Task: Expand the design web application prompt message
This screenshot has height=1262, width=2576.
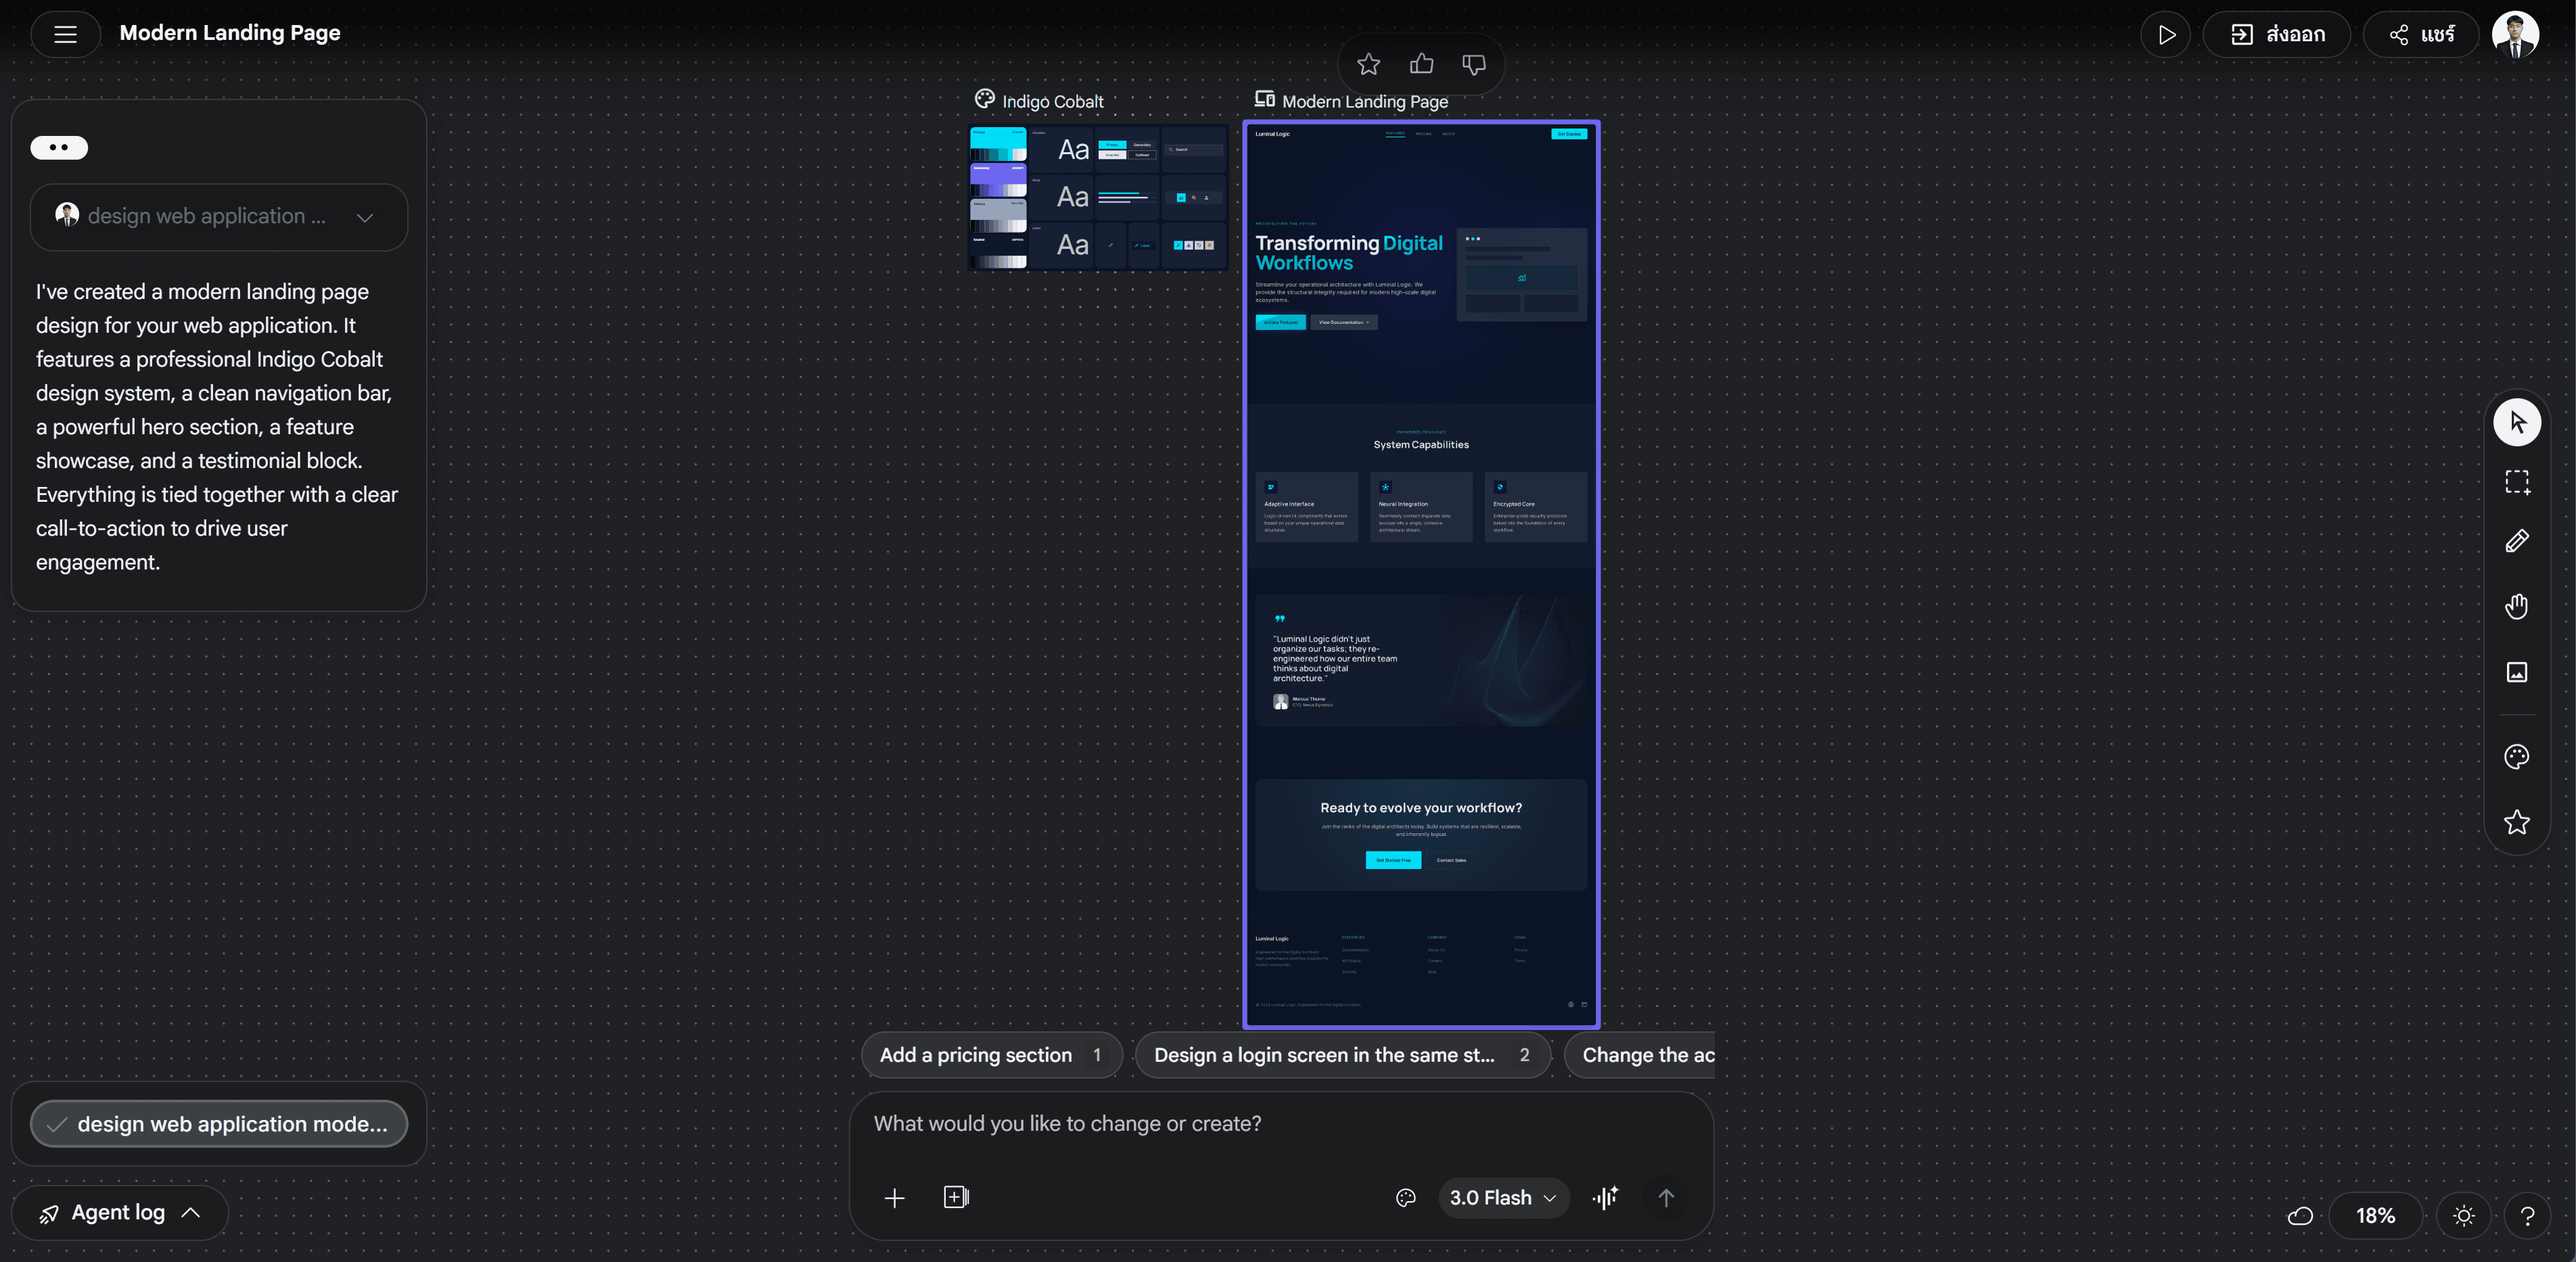Action: click(364, 217)
